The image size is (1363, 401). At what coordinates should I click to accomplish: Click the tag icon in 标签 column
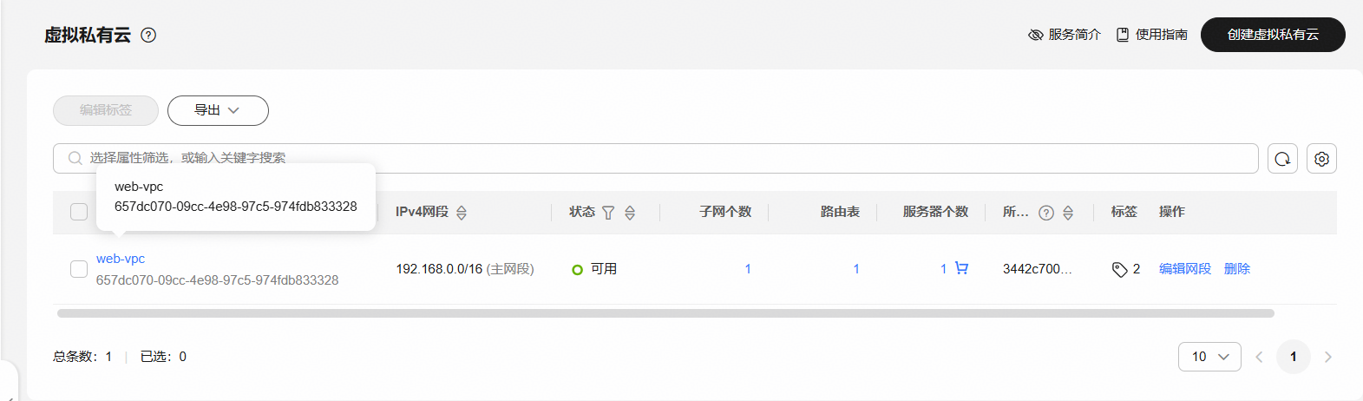pyautogui.click(x=1119, y=269)
